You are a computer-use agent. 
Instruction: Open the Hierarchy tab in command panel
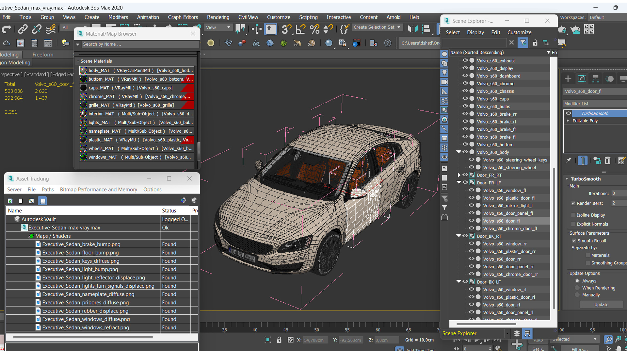click(x=596, y=79)
